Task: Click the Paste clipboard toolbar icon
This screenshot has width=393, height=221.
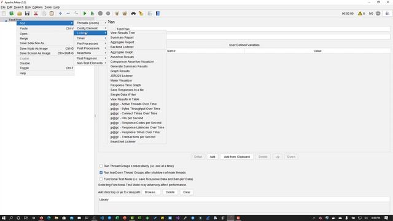Action: click(x=52, y=14)
